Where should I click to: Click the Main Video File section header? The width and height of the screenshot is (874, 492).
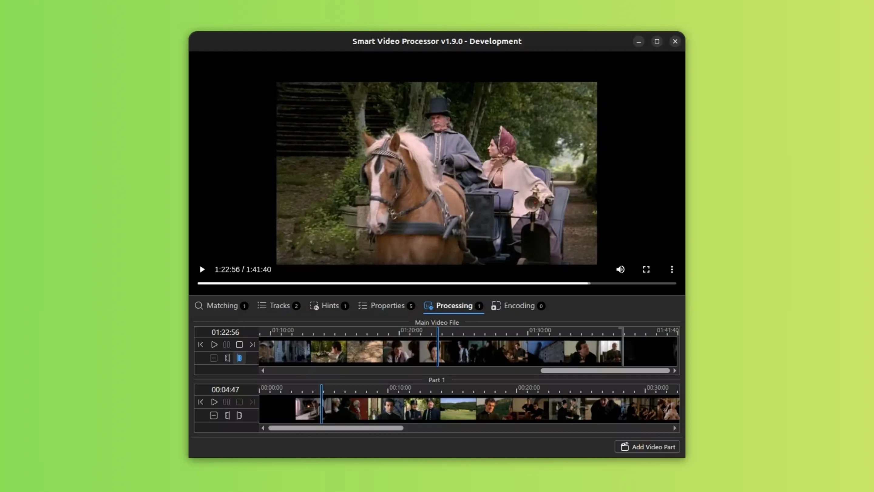437,323
